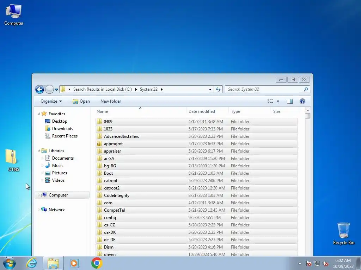Click the Change your view icon
Viewport: 361px width, 270px height.
[270, 101]
